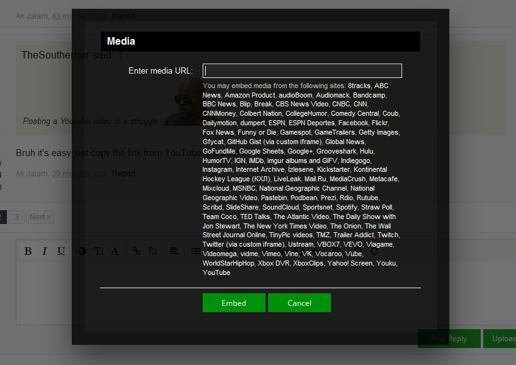The image size is (516, 365).
Task: Click 'Facebook' in supported sites list
Action: point(353,123)
